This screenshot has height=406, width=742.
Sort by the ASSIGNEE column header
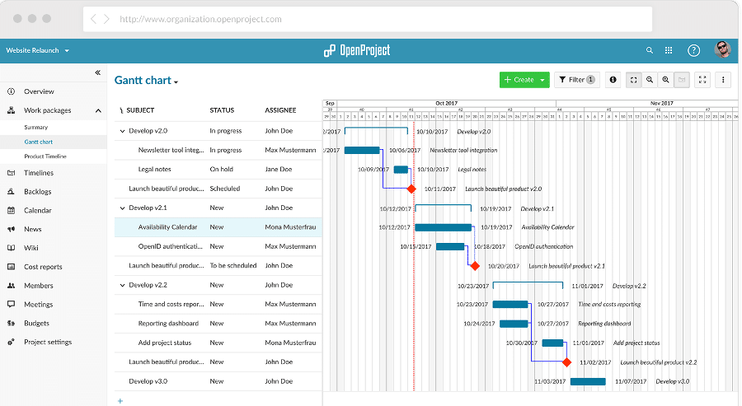pyautogui.click(x=280, y=110)
